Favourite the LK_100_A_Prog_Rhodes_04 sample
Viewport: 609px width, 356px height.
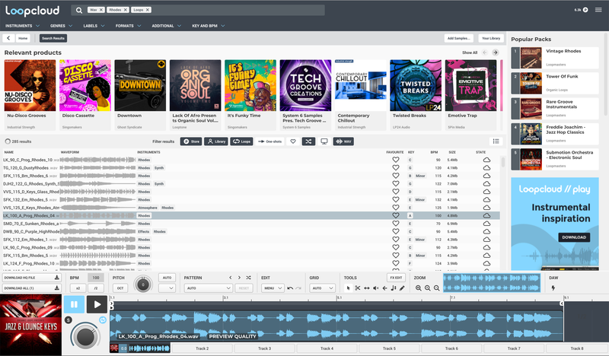pyautogui.click(x=396, y=215)
